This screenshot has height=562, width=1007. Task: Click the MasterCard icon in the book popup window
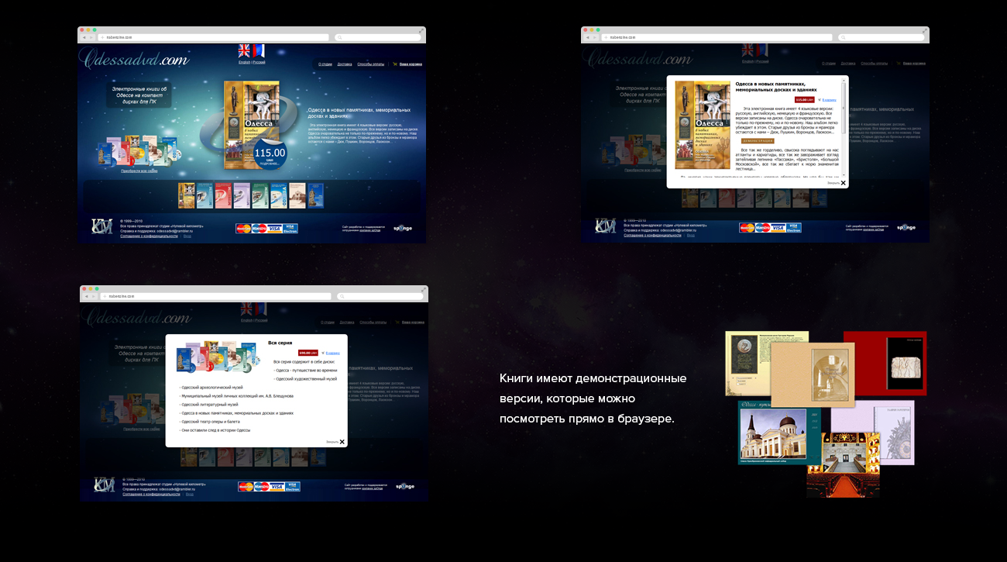click(x=748, y=228)
